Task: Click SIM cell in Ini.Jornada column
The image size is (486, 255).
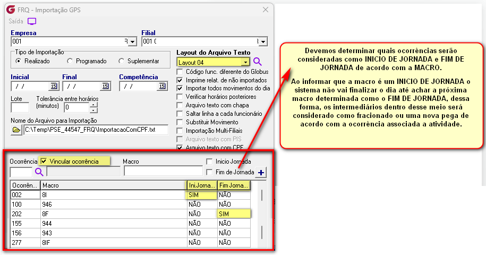Action: coord(202,195)
